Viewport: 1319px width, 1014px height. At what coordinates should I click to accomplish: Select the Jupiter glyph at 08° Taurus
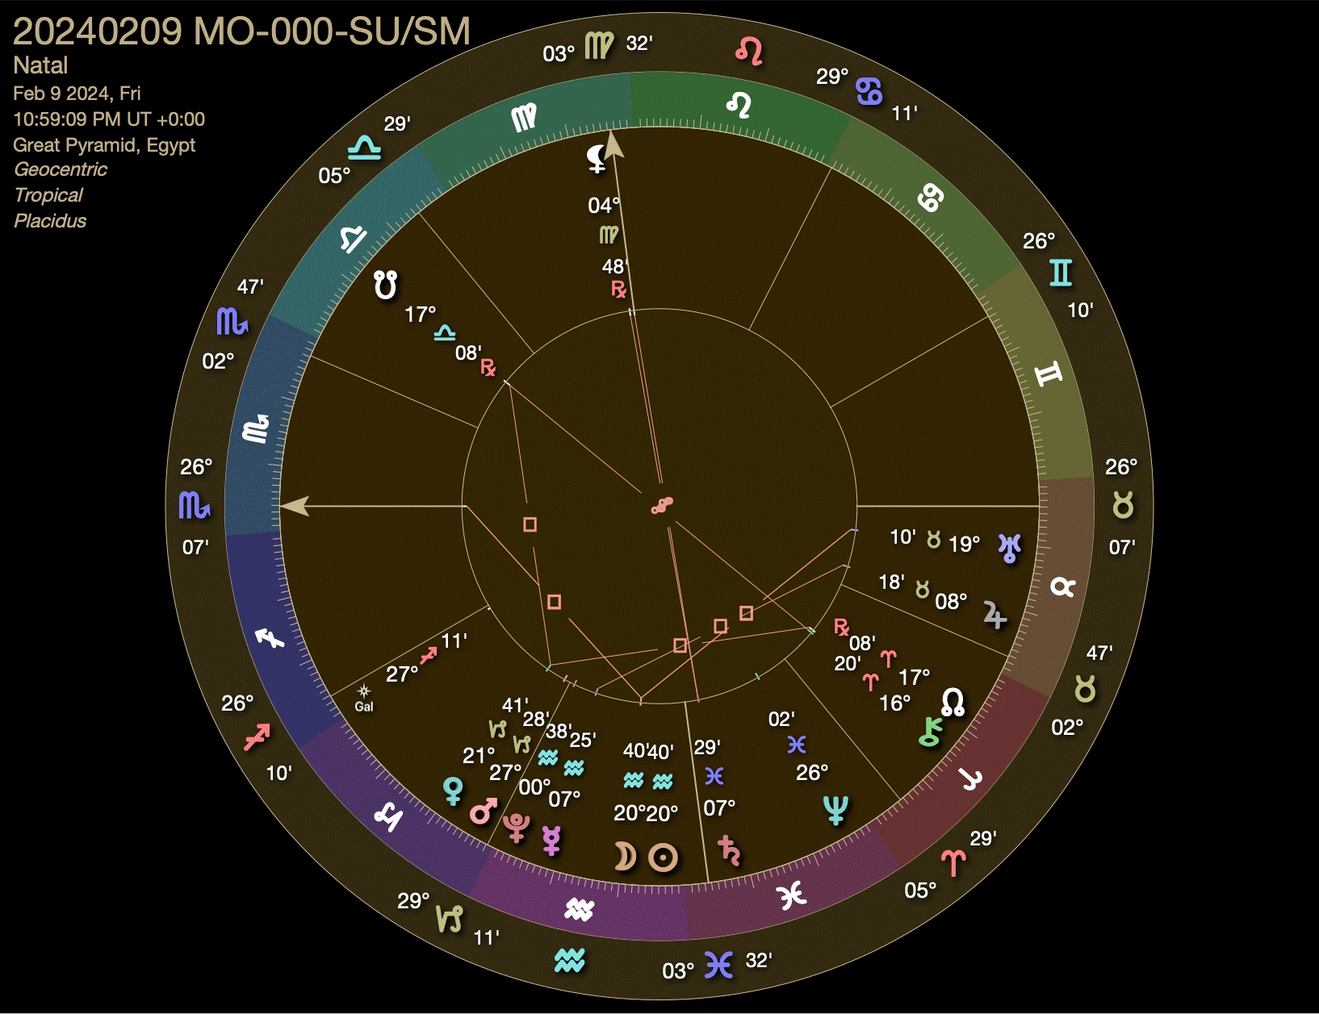point(994,615)
